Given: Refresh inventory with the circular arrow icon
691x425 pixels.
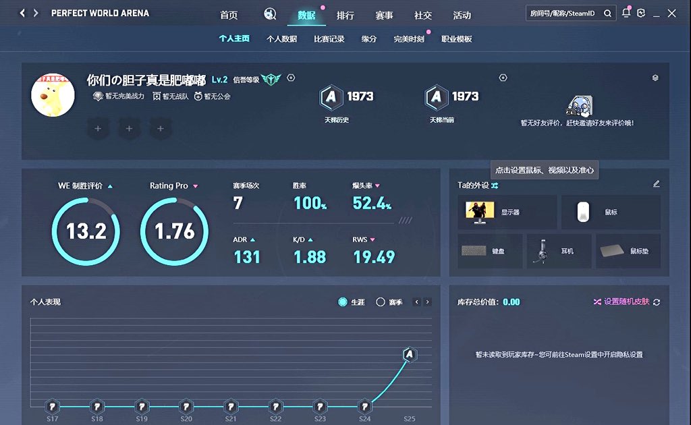Looking at the screenshot, I should (x=657, y=302).
